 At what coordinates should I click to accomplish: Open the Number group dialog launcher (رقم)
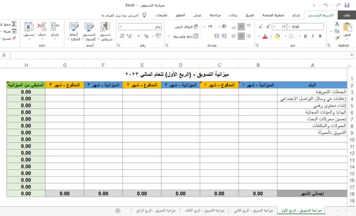(119, 45)
